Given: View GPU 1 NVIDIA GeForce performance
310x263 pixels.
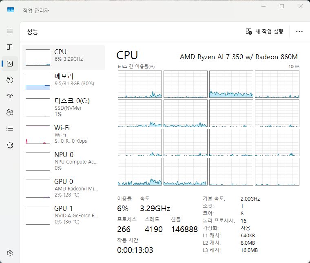Looking at the screenshot, I should tap(63, 215).
